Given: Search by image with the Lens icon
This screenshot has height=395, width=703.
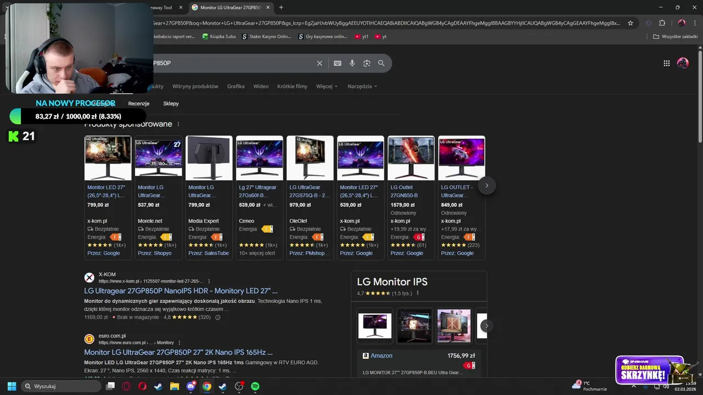Looking at the screenshot, I should 367,63.
